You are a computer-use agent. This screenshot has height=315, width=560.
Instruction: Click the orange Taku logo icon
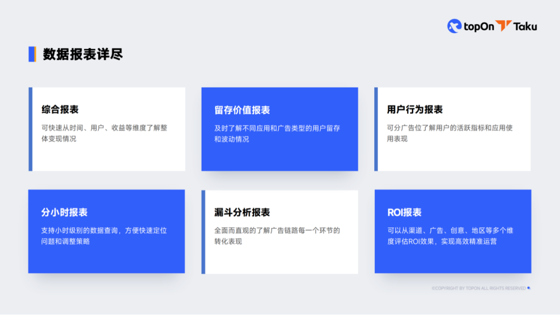click(503, 26)
